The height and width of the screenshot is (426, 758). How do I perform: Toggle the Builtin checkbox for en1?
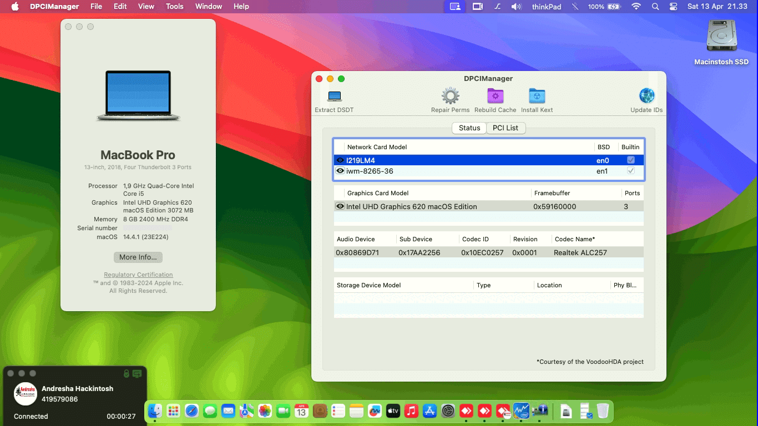click(x=630, y=171)
